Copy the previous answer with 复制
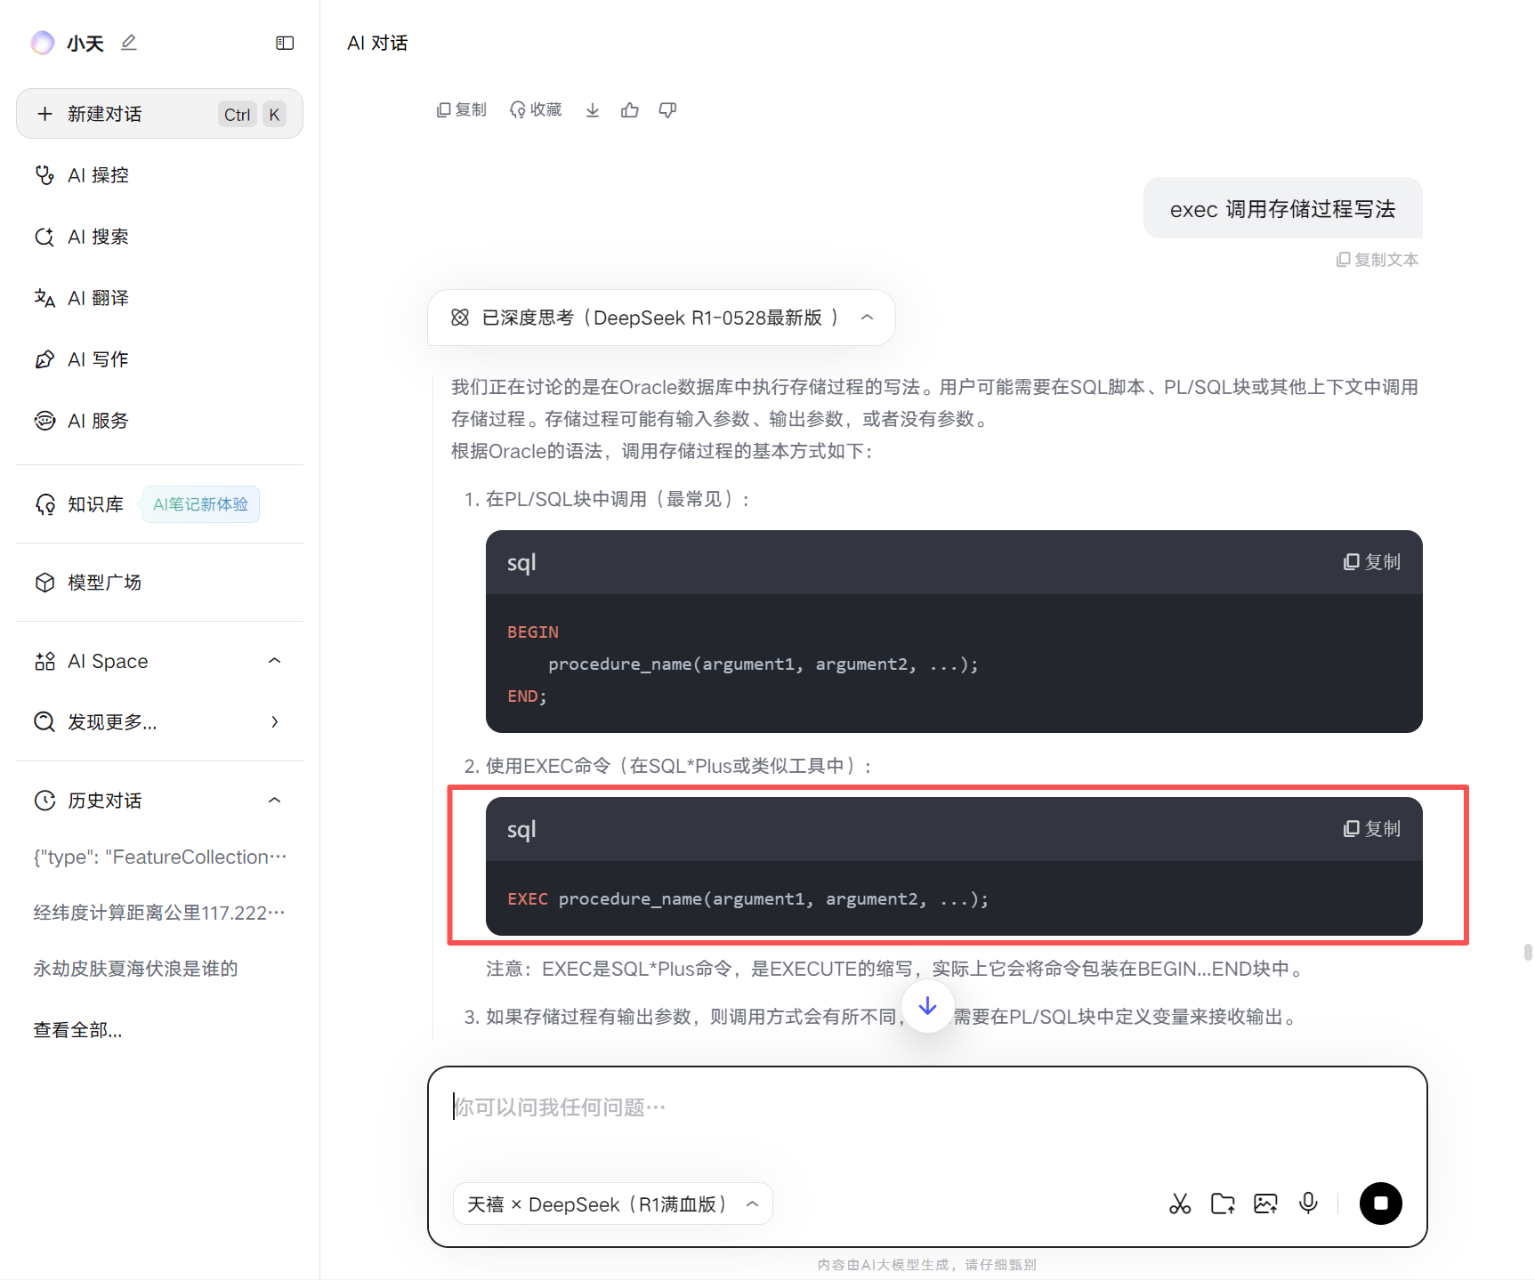 [462, 109]
